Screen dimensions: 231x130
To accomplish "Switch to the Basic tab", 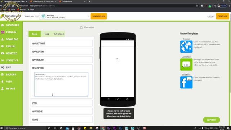I will (x=35, y=34).
